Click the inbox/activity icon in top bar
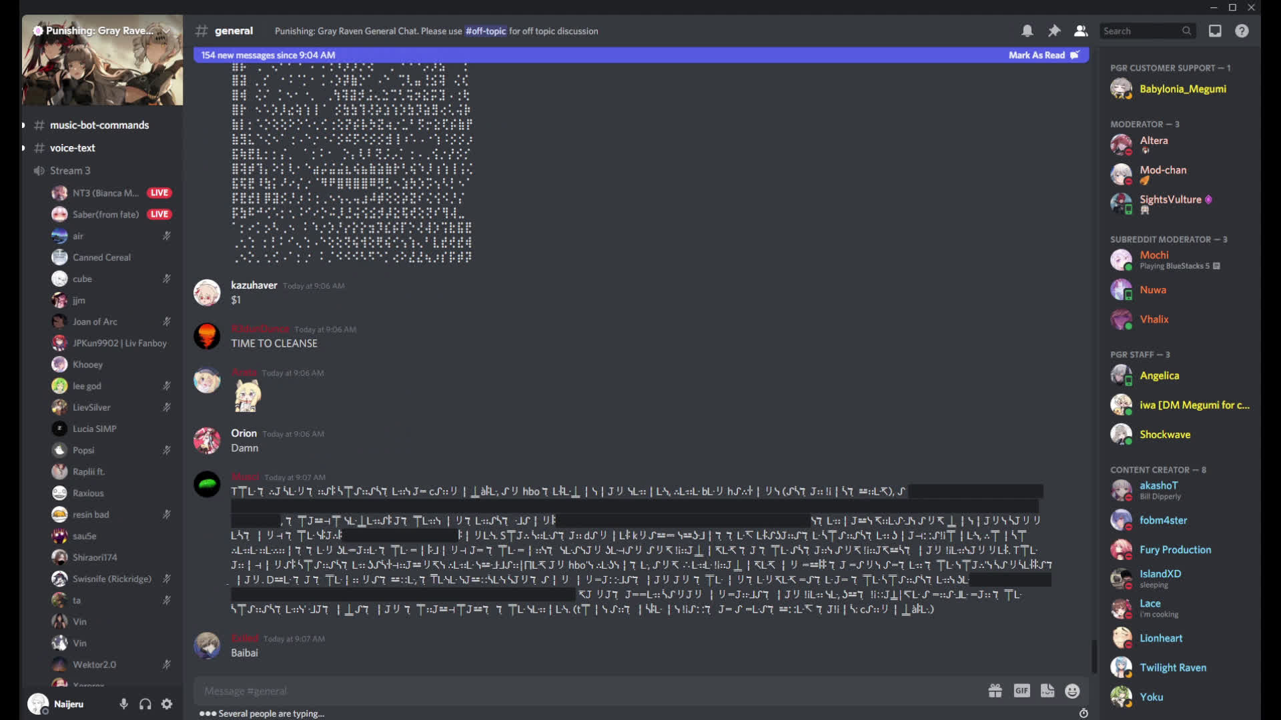Viewport: 1281px width, 720px height. point(1215,31)
